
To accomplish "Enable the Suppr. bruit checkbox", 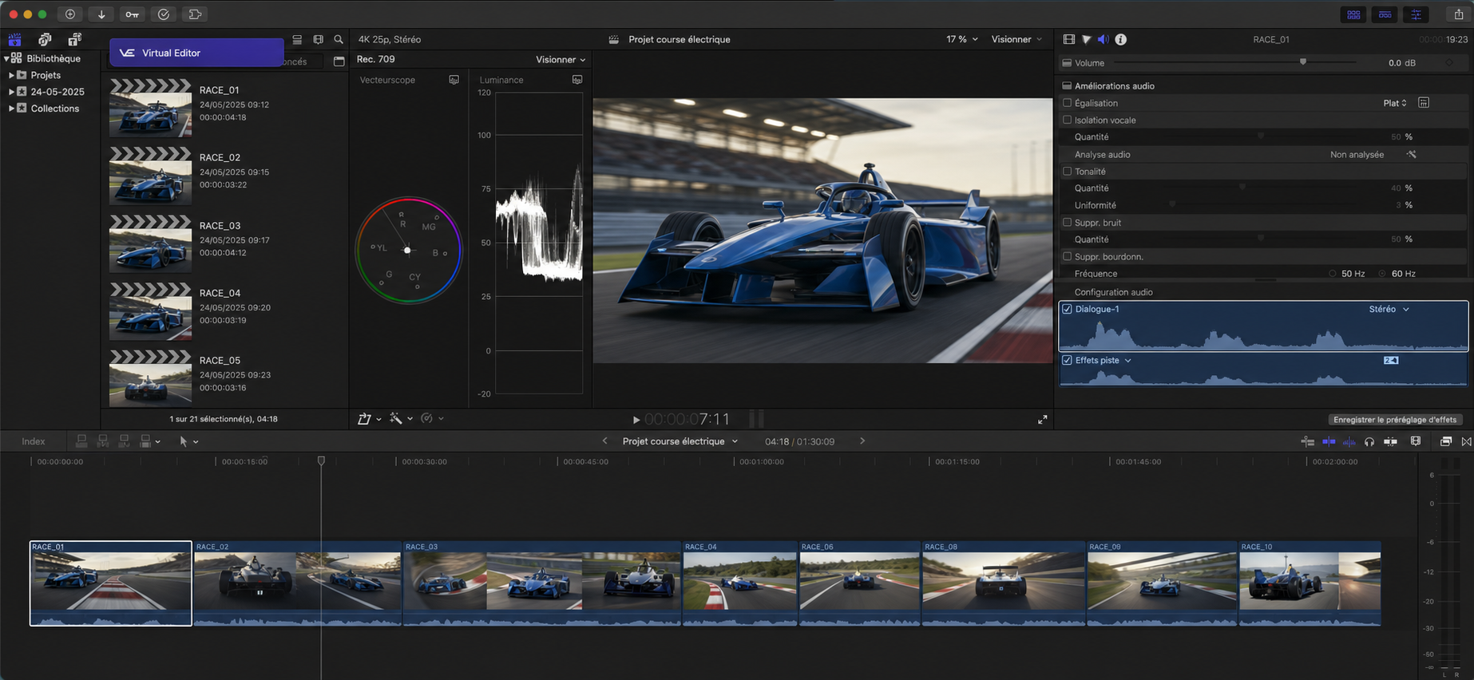I will 1067,222.
